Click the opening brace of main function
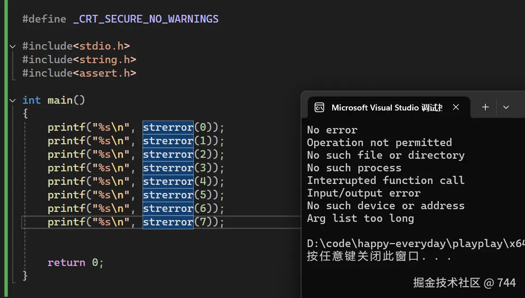This screenshot has height=298, width=525. [x=25, y=114]
